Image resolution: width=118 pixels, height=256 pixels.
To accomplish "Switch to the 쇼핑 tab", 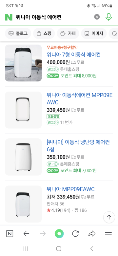I will 44,33.
